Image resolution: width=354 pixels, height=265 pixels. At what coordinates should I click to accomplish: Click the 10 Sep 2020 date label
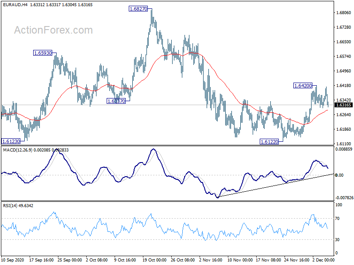12,260
